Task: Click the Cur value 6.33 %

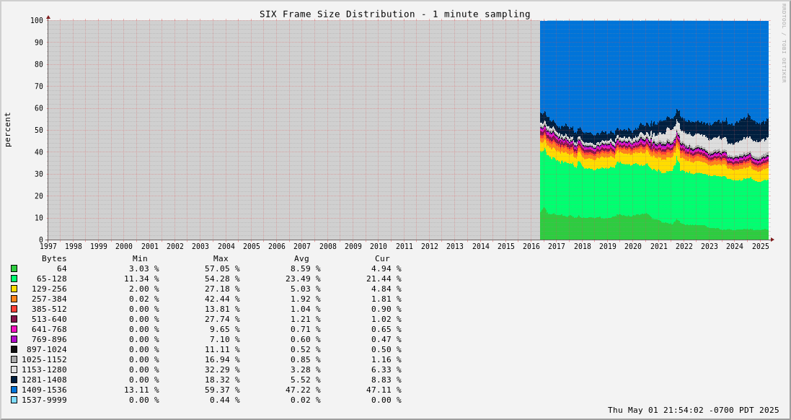Action: pos(386,369)
